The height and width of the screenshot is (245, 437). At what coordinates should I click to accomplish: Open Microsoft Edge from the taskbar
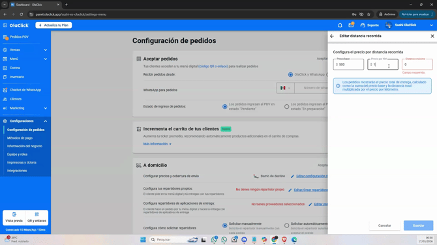coord(294,240)
